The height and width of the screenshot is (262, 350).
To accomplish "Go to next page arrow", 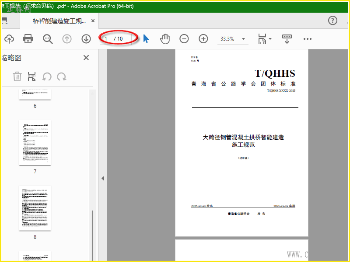I will (x=86, y=39).
